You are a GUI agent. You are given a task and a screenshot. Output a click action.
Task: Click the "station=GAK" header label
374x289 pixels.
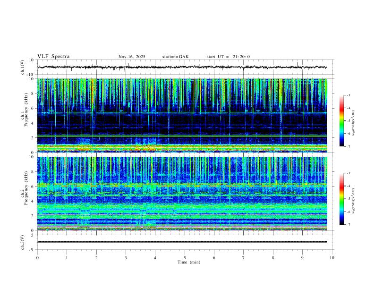(x=175, y=57)
